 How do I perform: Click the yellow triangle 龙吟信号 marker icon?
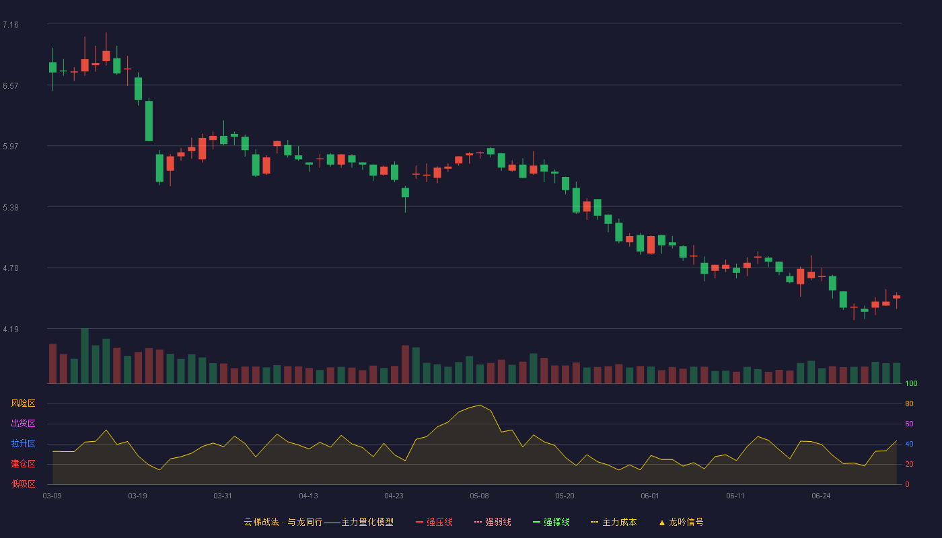click(662, 523)
